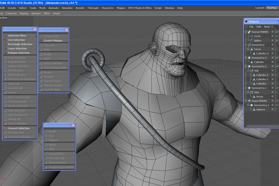
Task: Click the Symmetry.2 object icon
Action: click(x=249, y=58)
